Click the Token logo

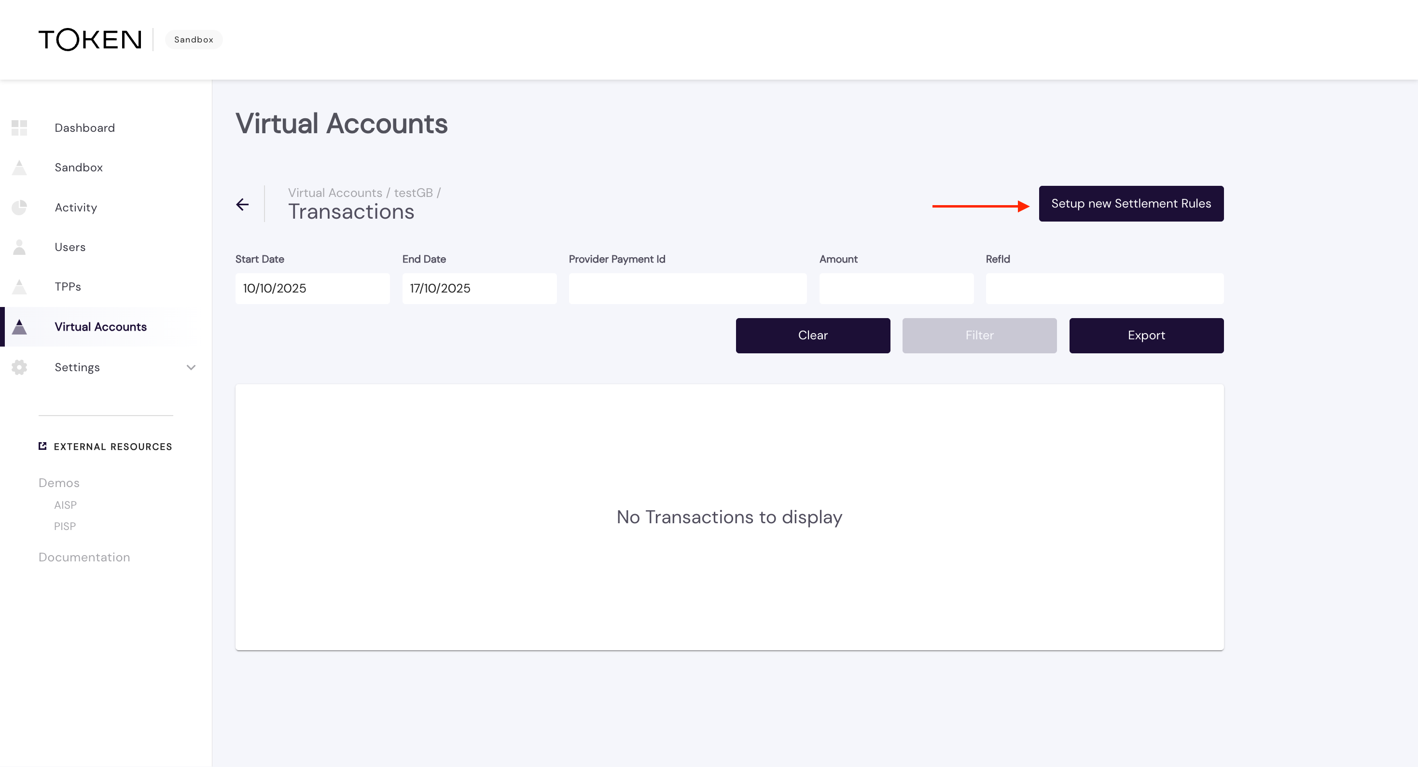pyautogui.click(x=90, y=40)
